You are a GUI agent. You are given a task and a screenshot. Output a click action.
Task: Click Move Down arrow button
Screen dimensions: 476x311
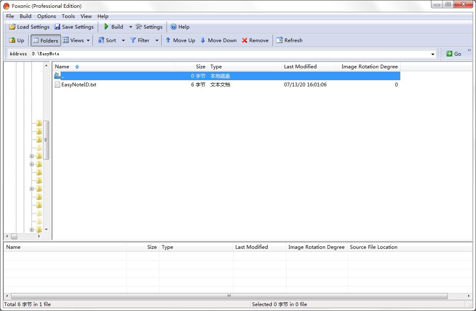[x=219, y=41]
